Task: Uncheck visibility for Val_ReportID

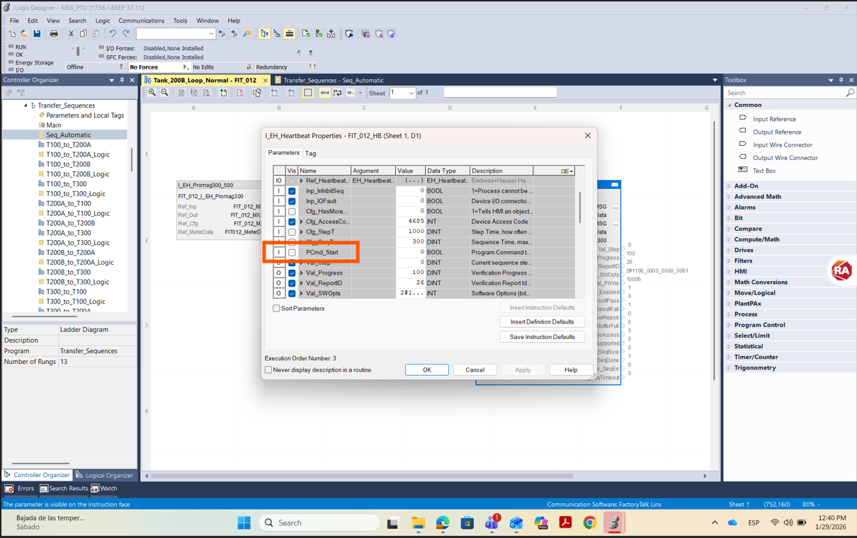Action: coord(292,283)
